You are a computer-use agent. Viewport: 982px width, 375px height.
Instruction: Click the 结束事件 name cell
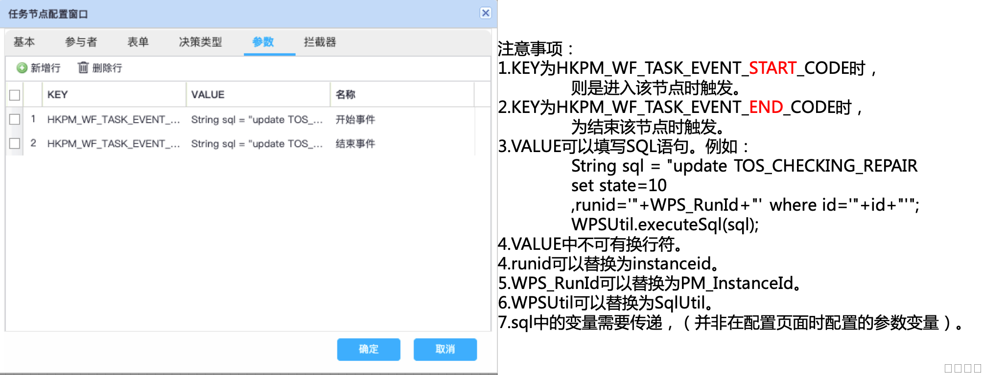(355, 144)
